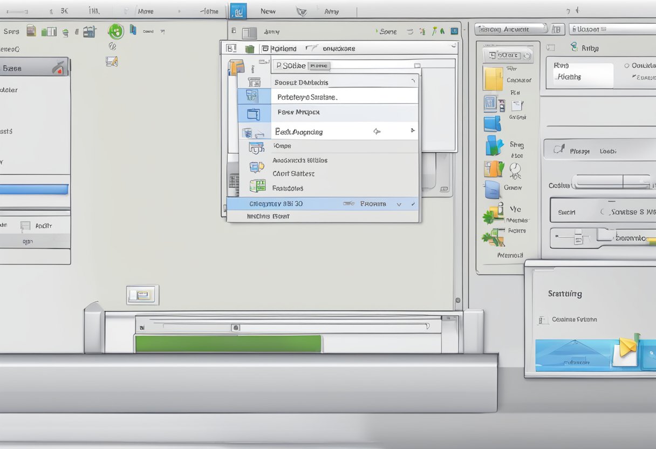656x449 pixels.
Task: Click the green spreadsheet icon beside Fratudoies
Action: [x=257, y=186]
